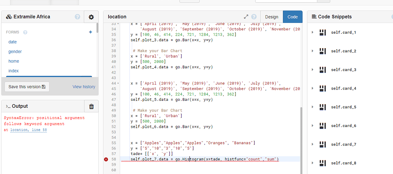Select gender form in list
Viewport: 393px width, 174px height.
click(x=15, y=52)
